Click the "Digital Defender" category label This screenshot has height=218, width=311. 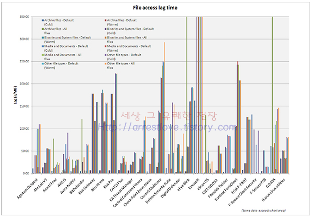pos(171,188)
